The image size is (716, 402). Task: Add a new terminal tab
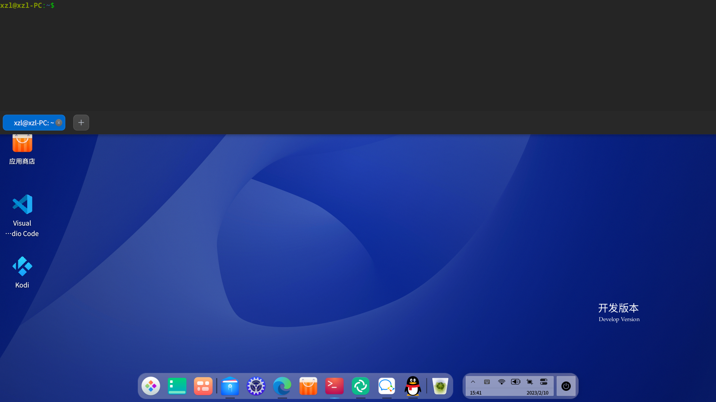point(81,123)
